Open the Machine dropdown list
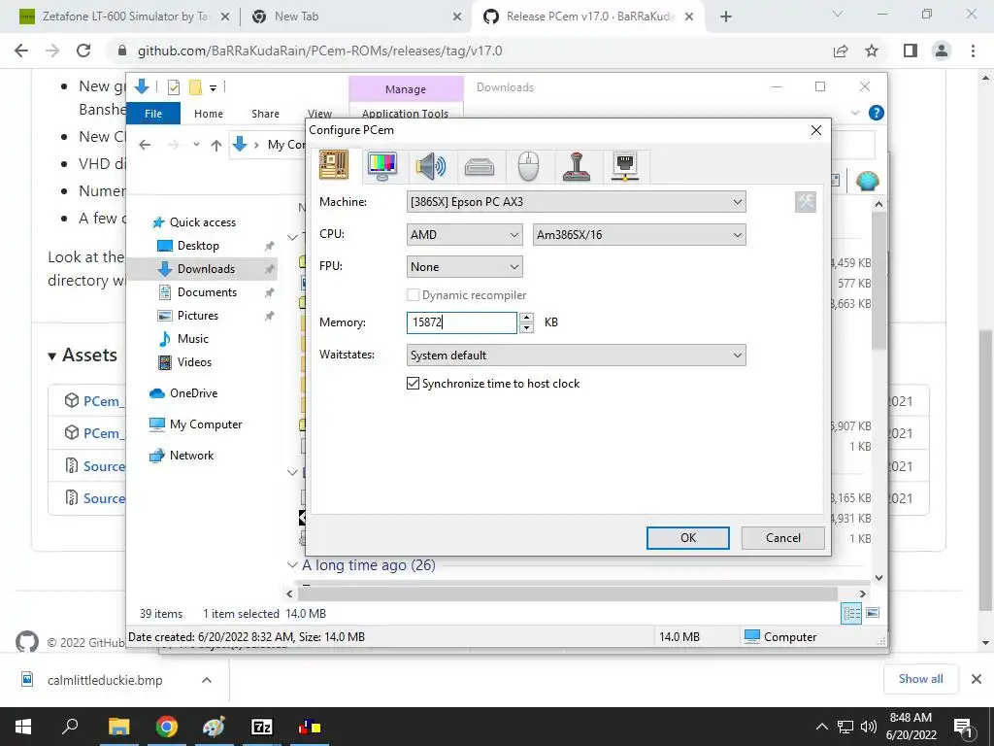The height and width of the screenshot is (746, 994). click(576, 202)
